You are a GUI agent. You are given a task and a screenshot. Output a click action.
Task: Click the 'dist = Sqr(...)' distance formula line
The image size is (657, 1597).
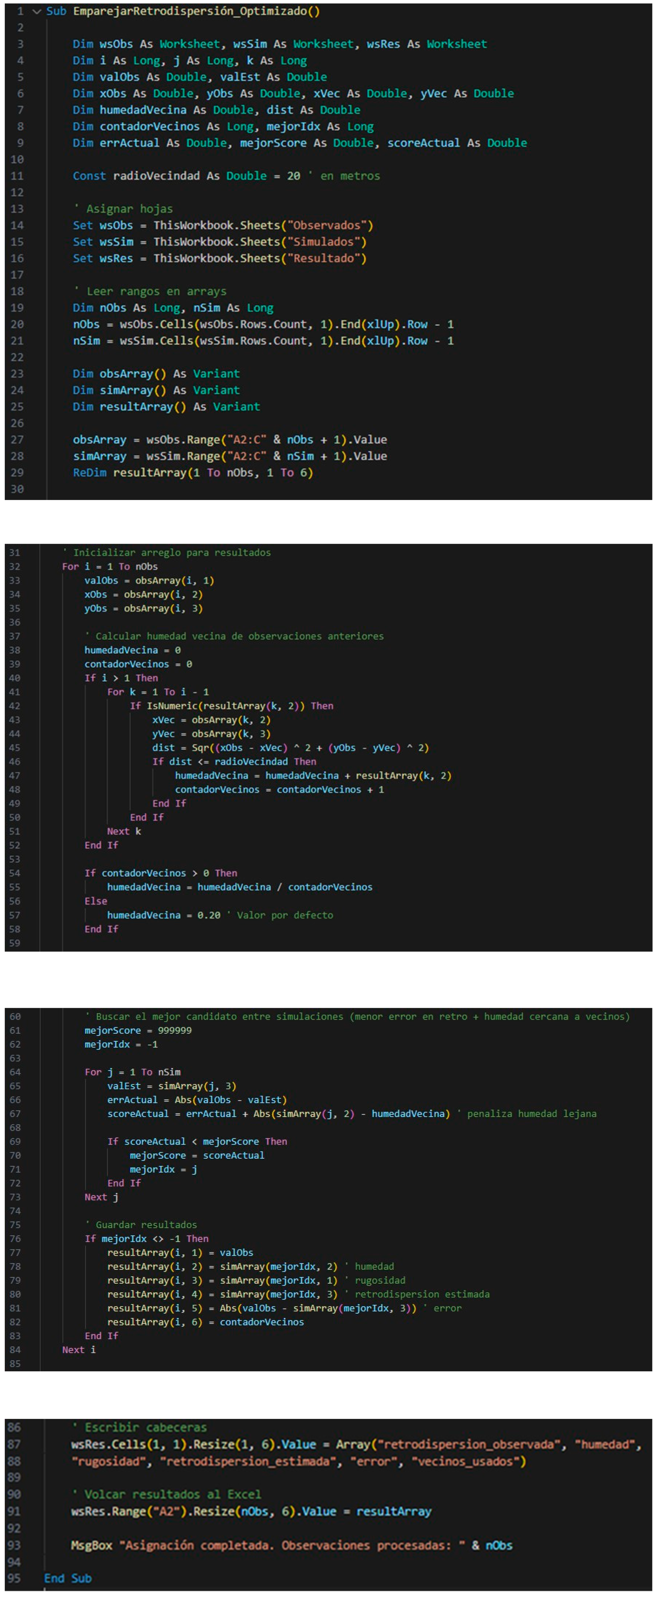(290, 748)
